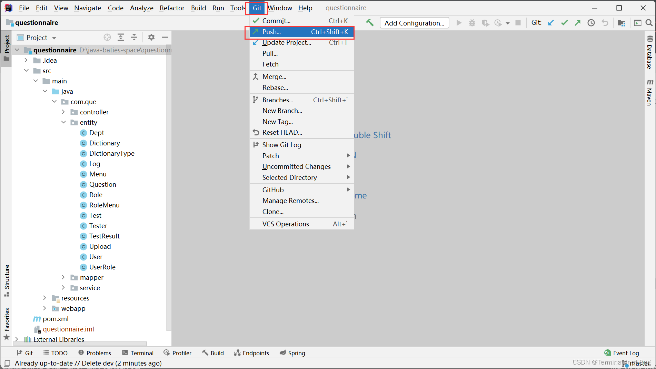Open the Structure tool window
656x369 pixels.
7,280
